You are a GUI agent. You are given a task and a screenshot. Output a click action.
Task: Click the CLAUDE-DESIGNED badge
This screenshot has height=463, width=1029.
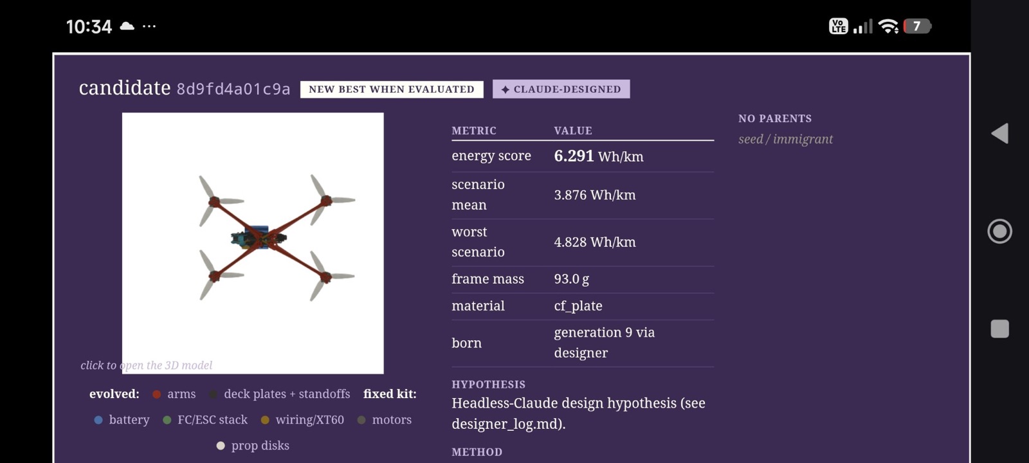pos(561,89)
